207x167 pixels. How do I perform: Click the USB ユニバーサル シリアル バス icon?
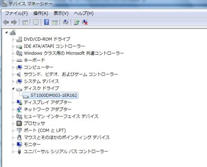[x=19, y=151]
